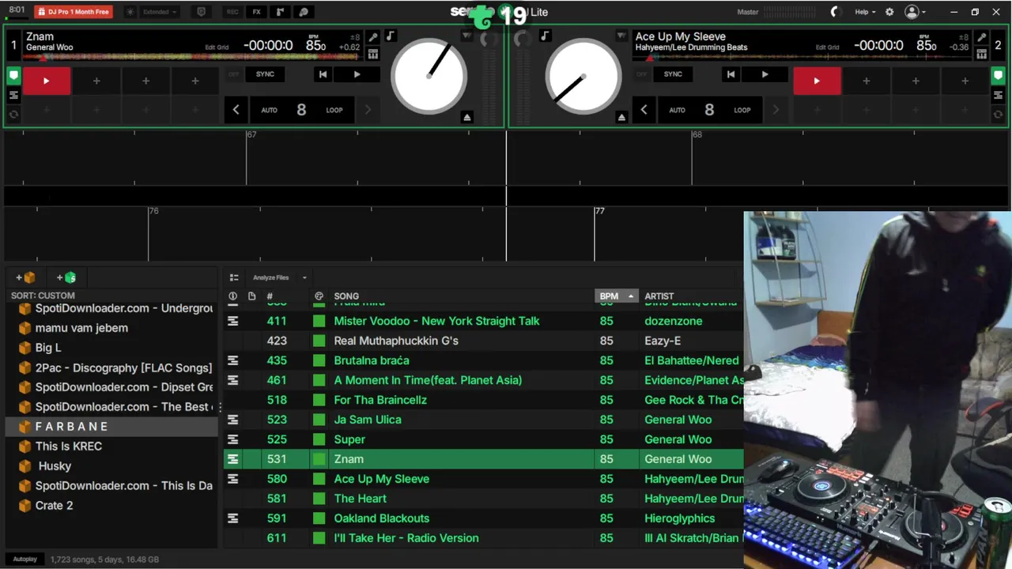Screen dimensions: 1012x569
Task: Select deck 1 cue points tab icon
Action: (x=13, y=77)
